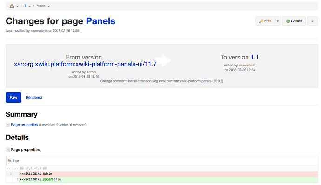Click the Edit button
Screen dimensions: 321x185
pos(265,21)
